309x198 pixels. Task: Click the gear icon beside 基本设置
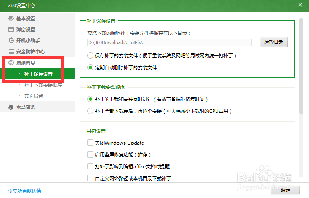(x=11, y=18)
